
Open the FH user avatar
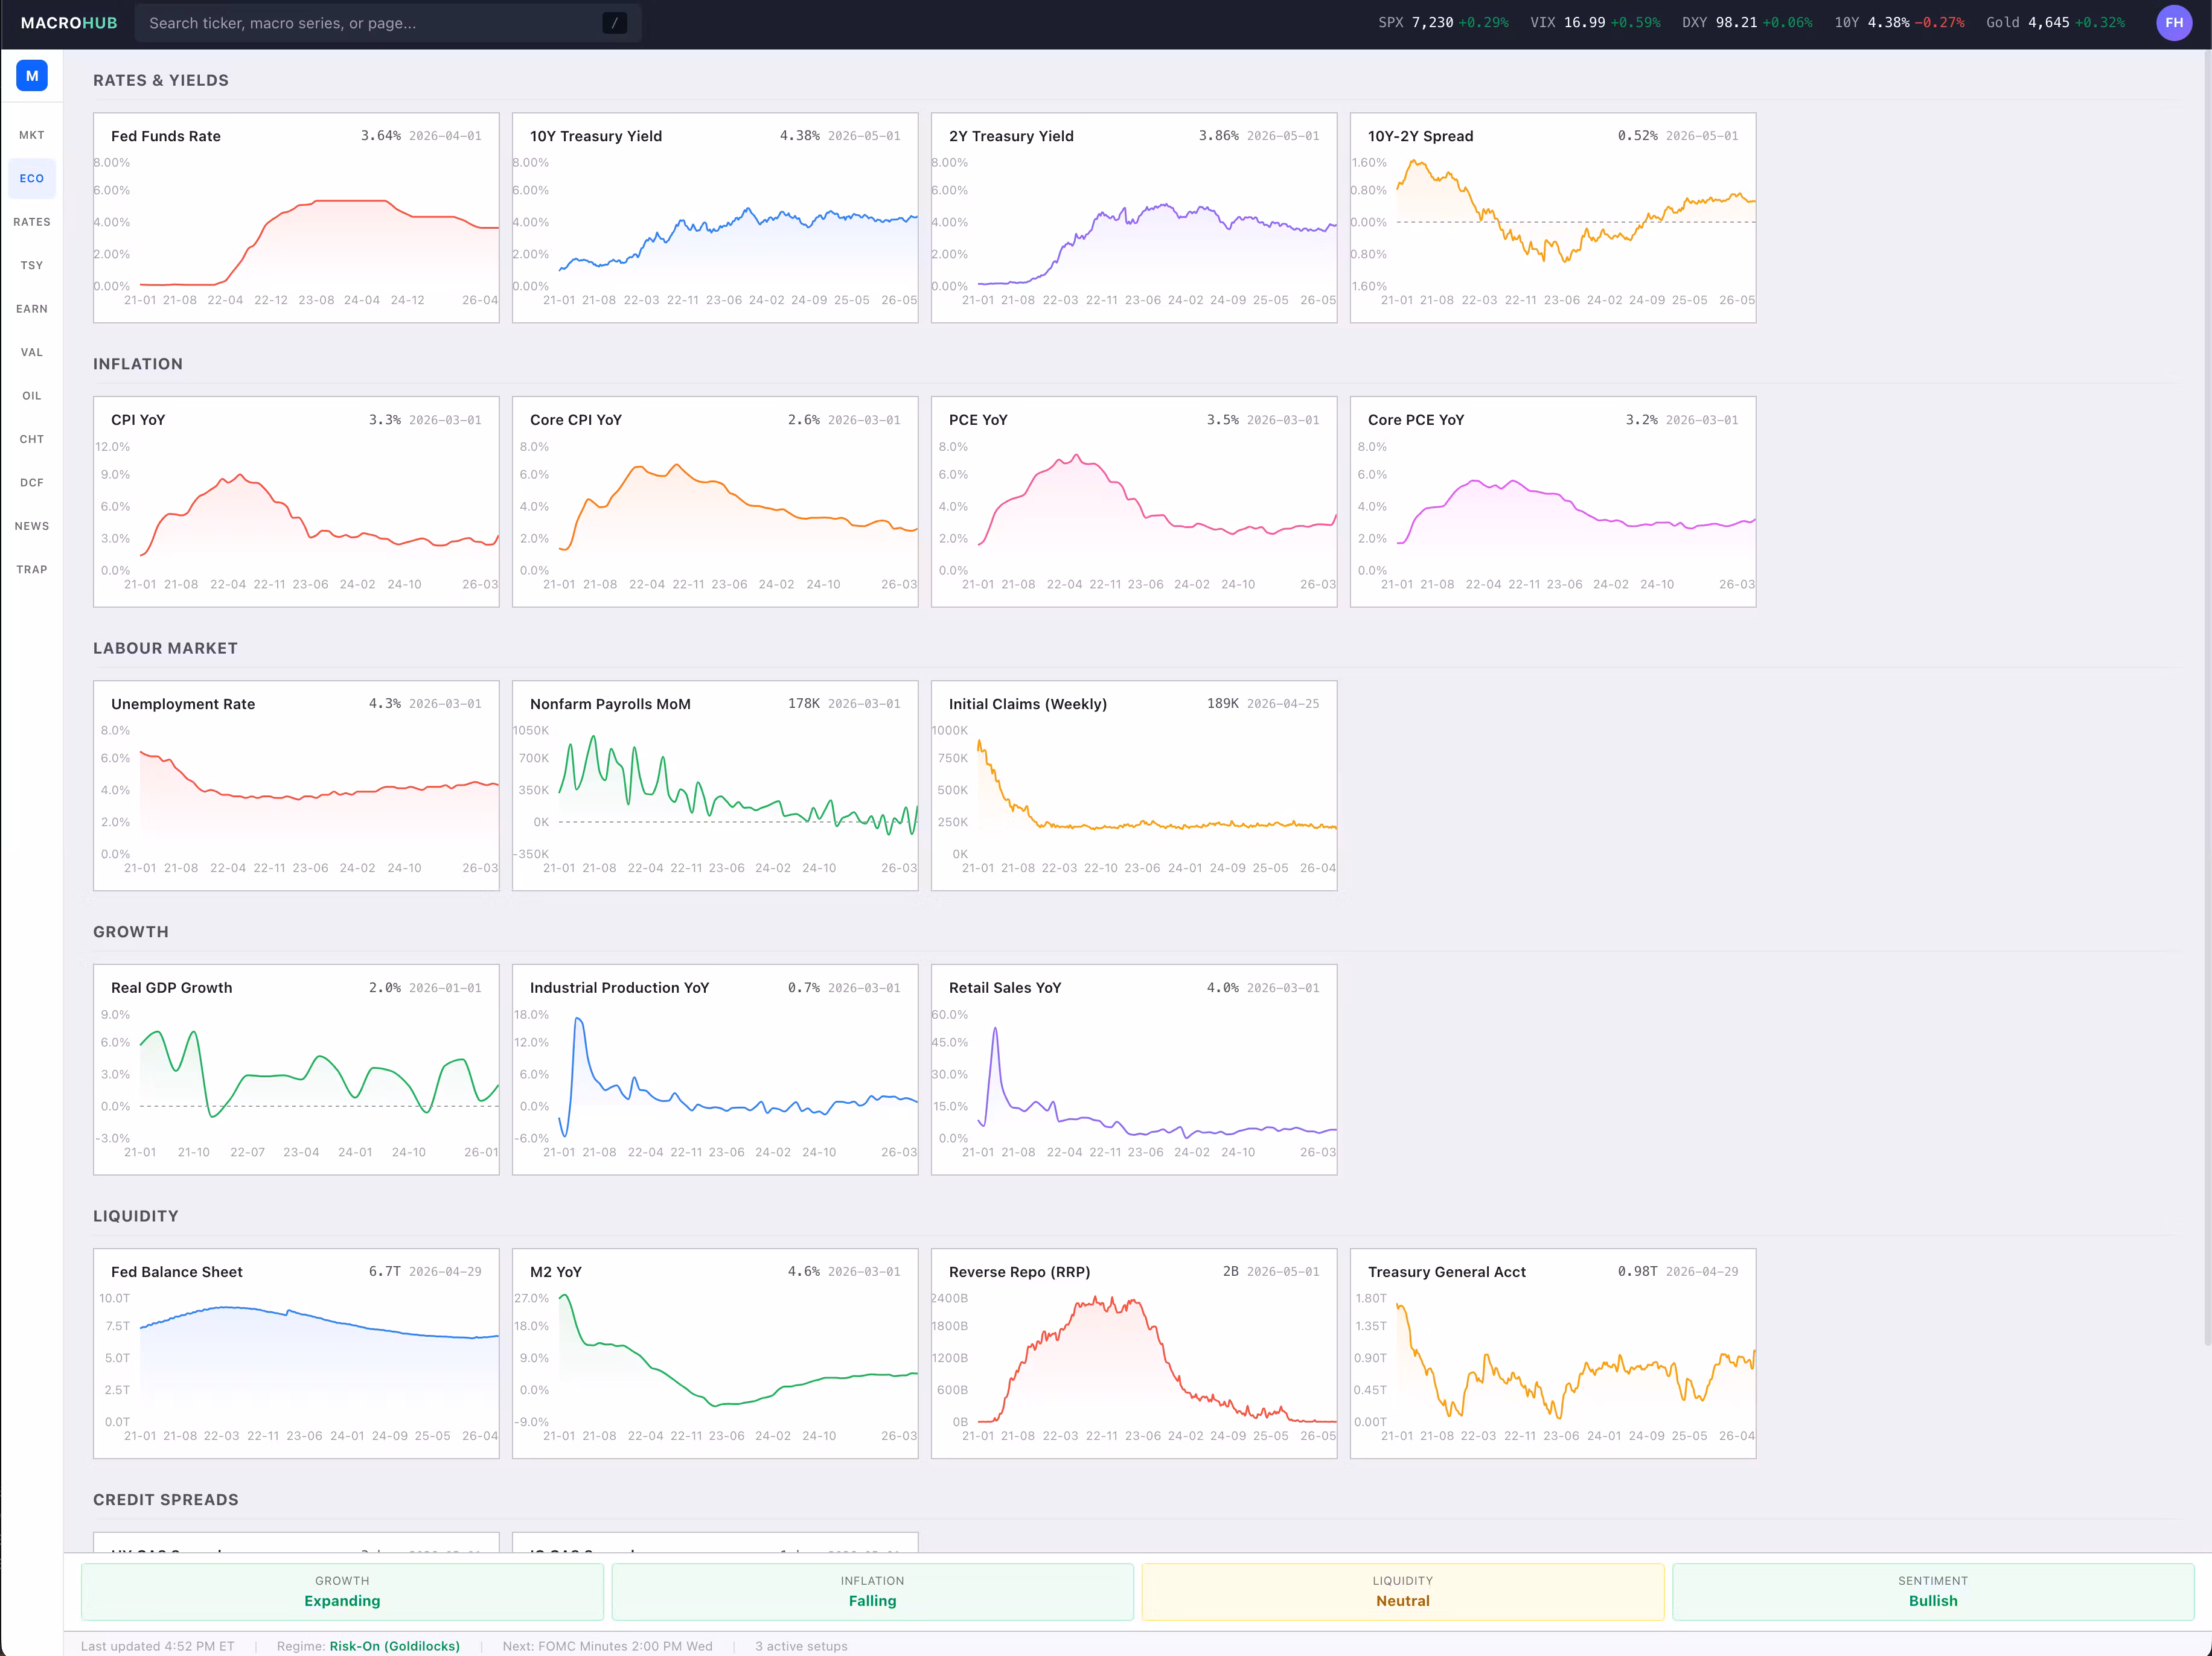pyautogui.click(x=2174, y=23)
